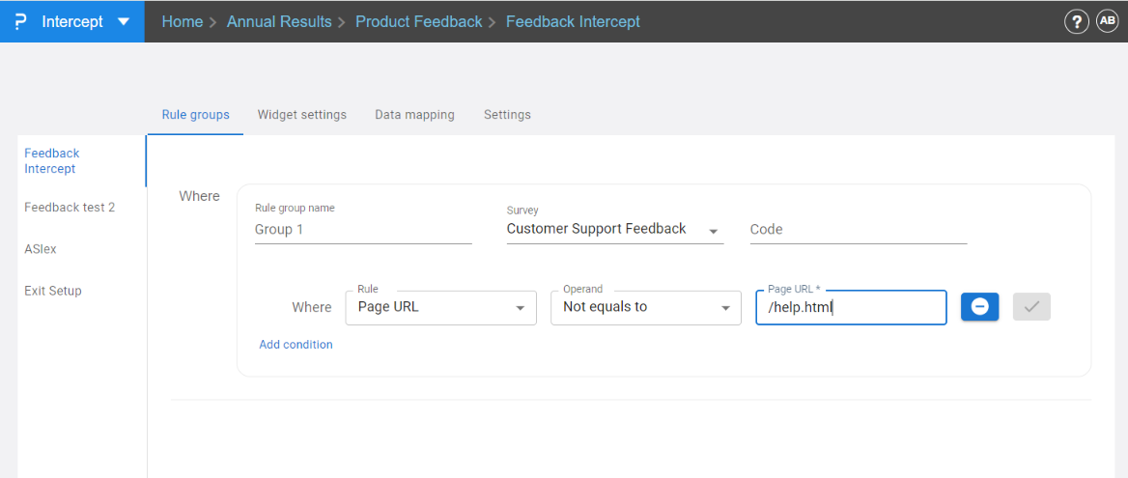Focus the Code input field
The width and height of the screenshot is (1128, 478).
(858, 230)
